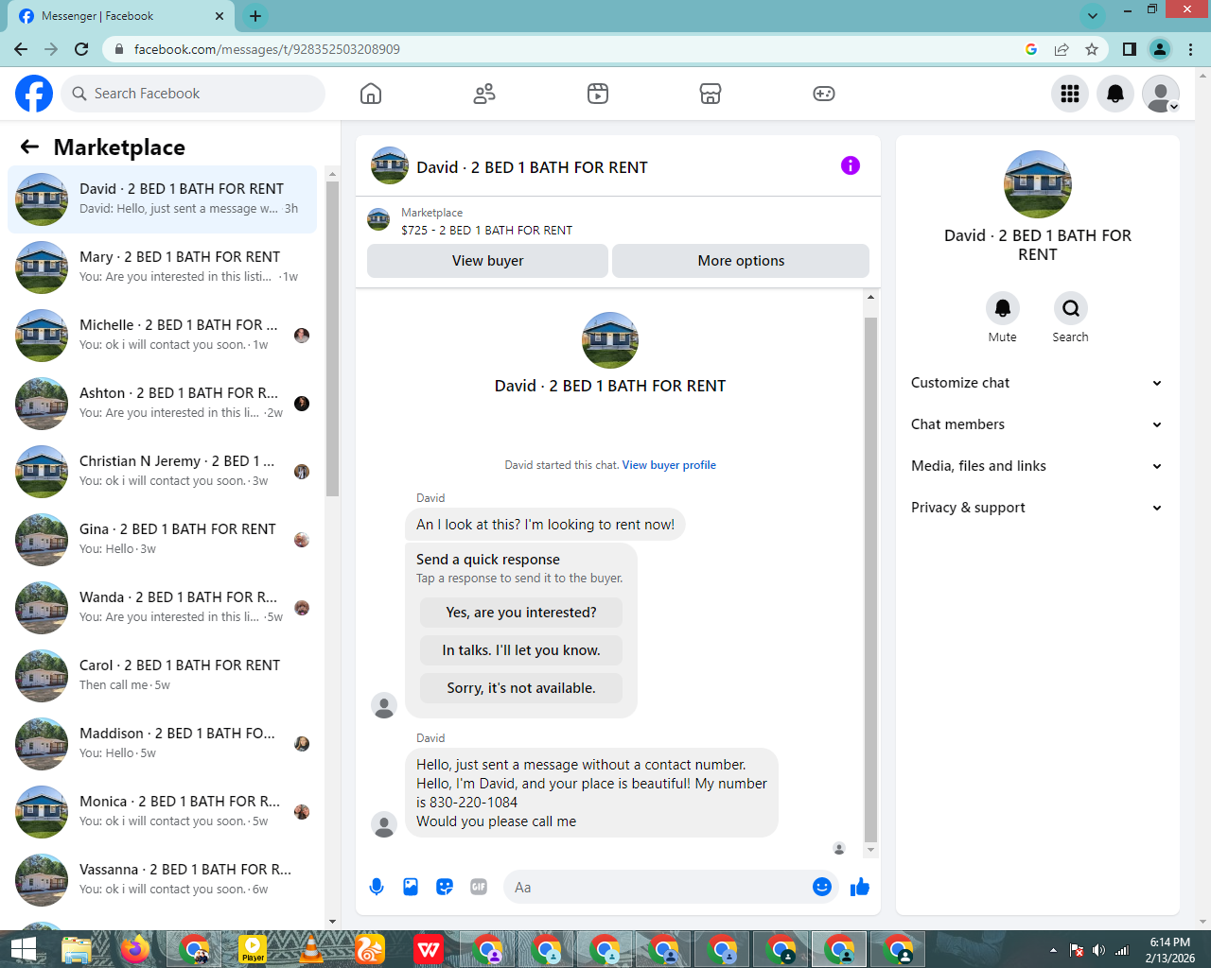
Task: Toggle the browser side panel
Action: 1129,49
